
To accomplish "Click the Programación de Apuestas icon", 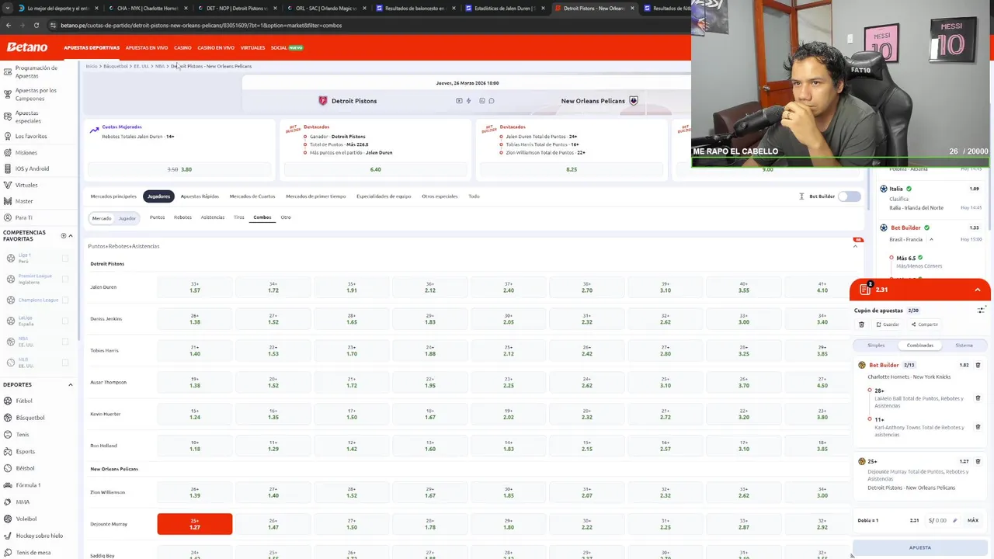I will point(7,71).
